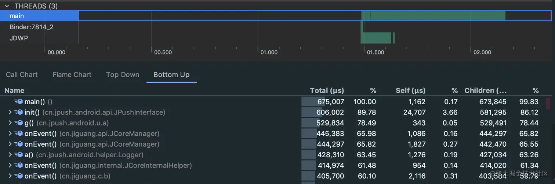Select the main thread row
Image resolution: width=555 pixels, height=184 pixels.
276,16
